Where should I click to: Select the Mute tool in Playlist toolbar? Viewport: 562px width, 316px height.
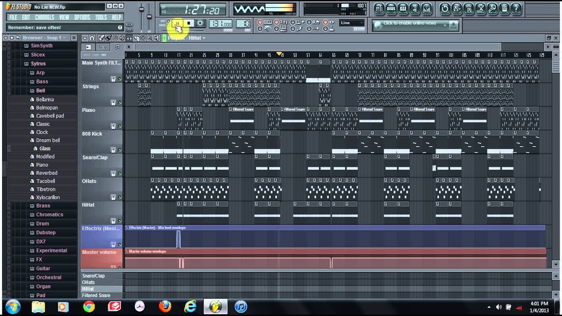pyautogui.click(x=122, y=38)
